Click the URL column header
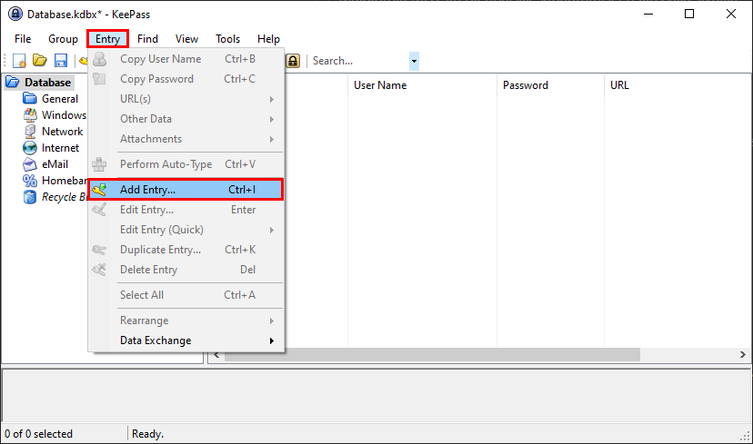Screen dimensions: 753x444 click(678, 85)
